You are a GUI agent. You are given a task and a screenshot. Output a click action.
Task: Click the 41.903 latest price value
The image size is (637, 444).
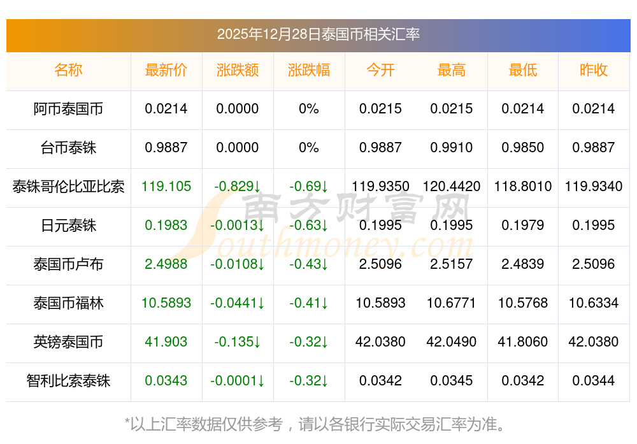tap(166, 342)
